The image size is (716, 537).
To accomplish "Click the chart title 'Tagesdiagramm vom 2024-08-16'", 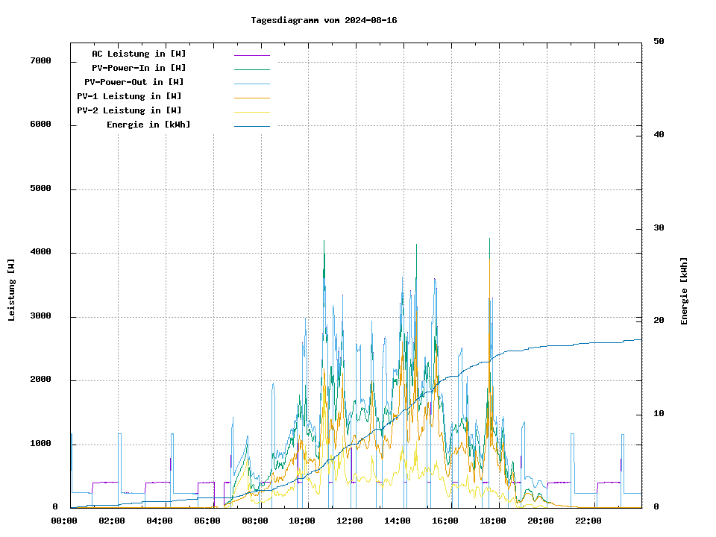I will (324, 20).
